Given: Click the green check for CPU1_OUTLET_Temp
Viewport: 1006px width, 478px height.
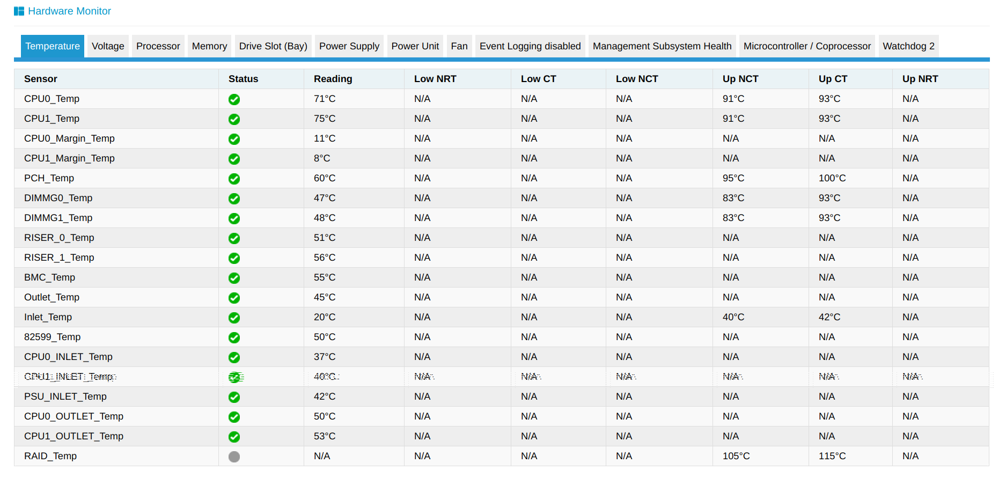Looking at the screenshot, I should (234, 437).
